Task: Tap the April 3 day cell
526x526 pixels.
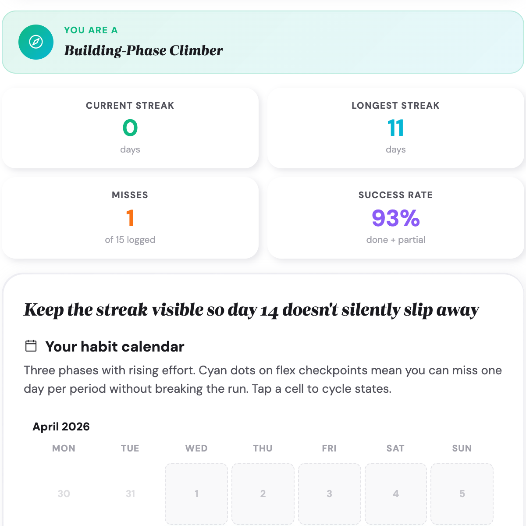Action: (x=329, y=494)
